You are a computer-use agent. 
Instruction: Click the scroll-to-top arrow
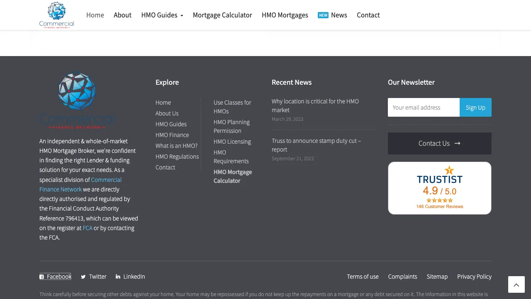[516, 284]
